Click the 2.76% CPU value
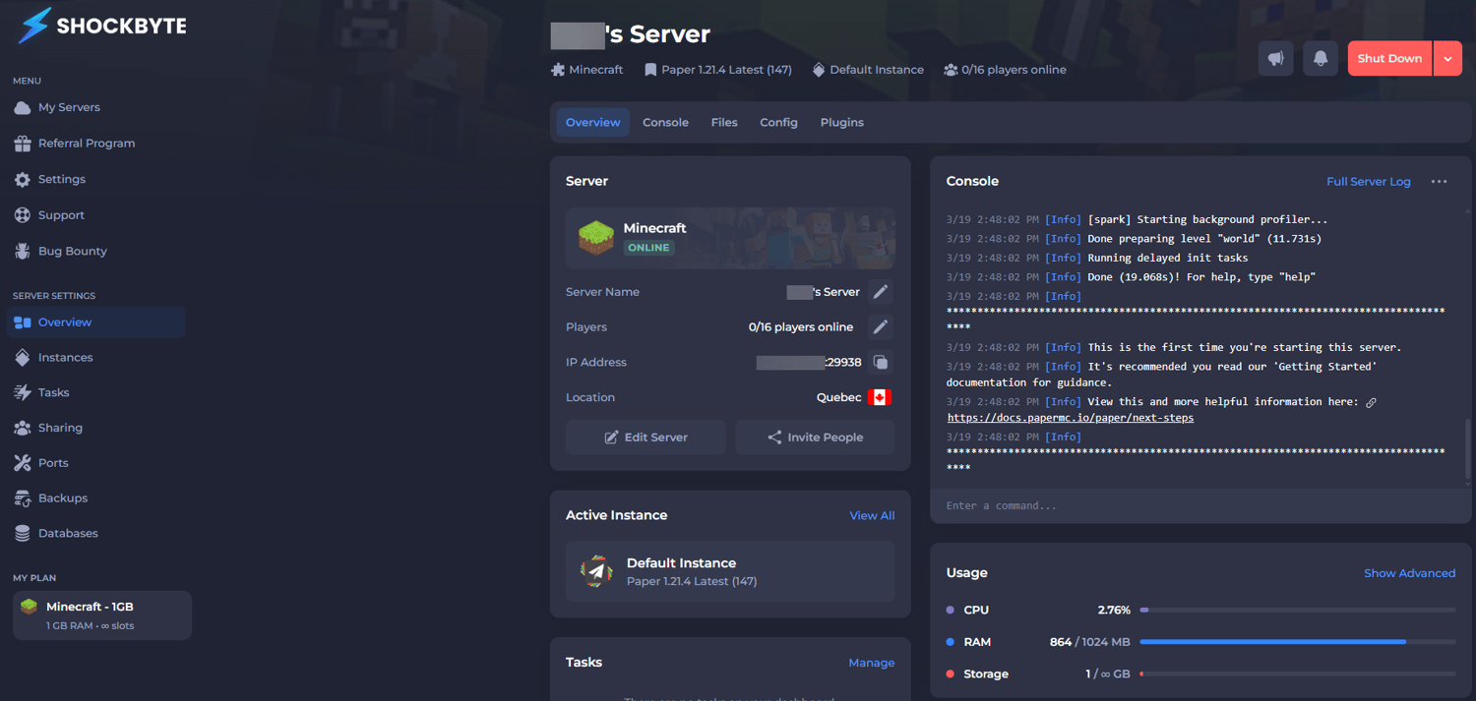 pos(1114,611)
